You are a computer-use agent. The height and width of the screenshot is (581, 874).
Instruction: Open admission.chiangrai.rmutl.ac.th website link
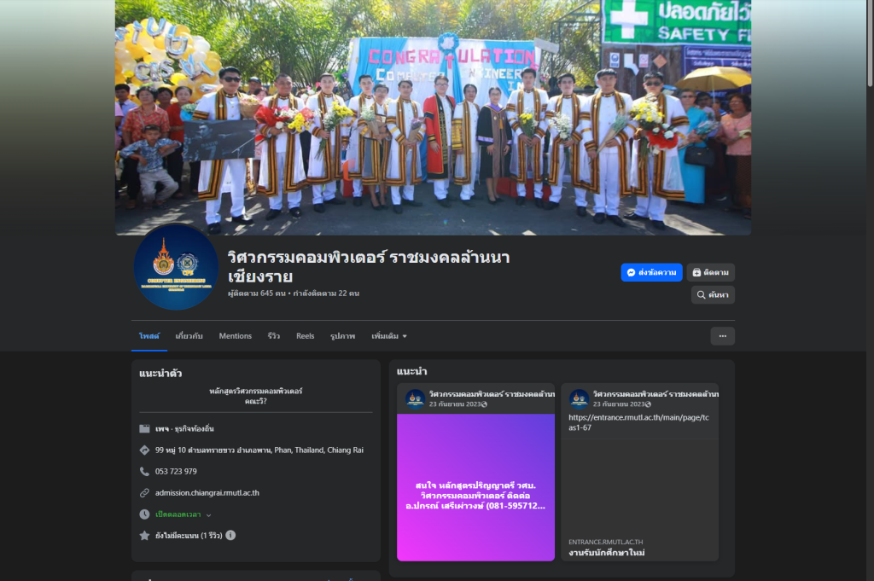pos(207,493)
